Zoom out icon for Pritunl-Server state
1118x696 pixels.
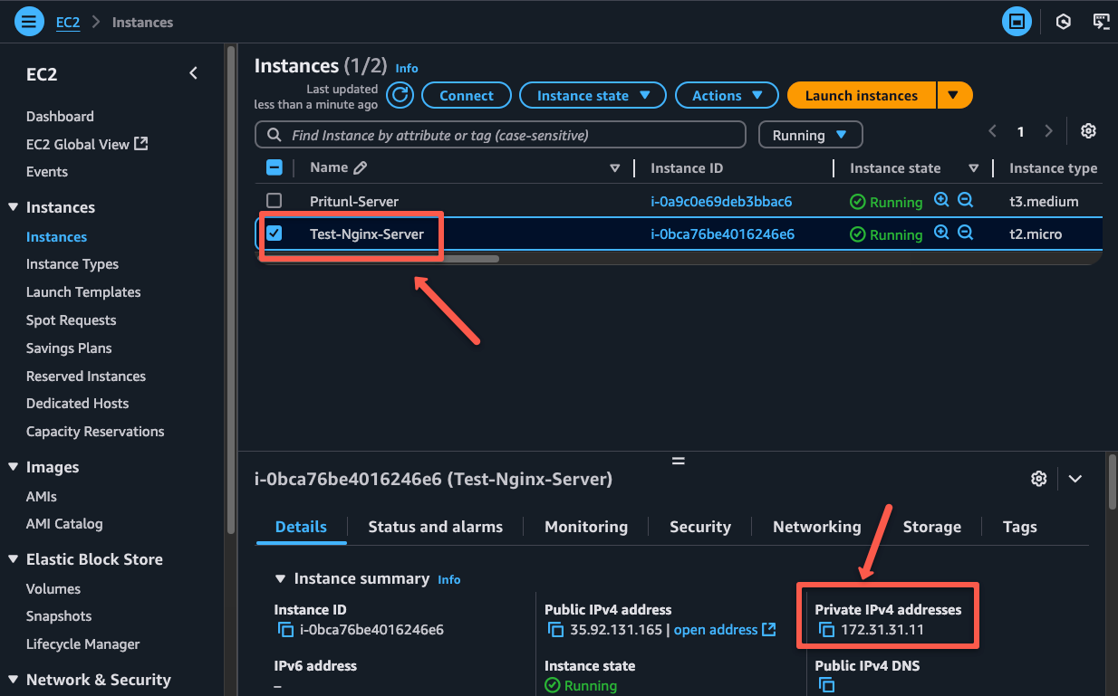coord(965,200)
